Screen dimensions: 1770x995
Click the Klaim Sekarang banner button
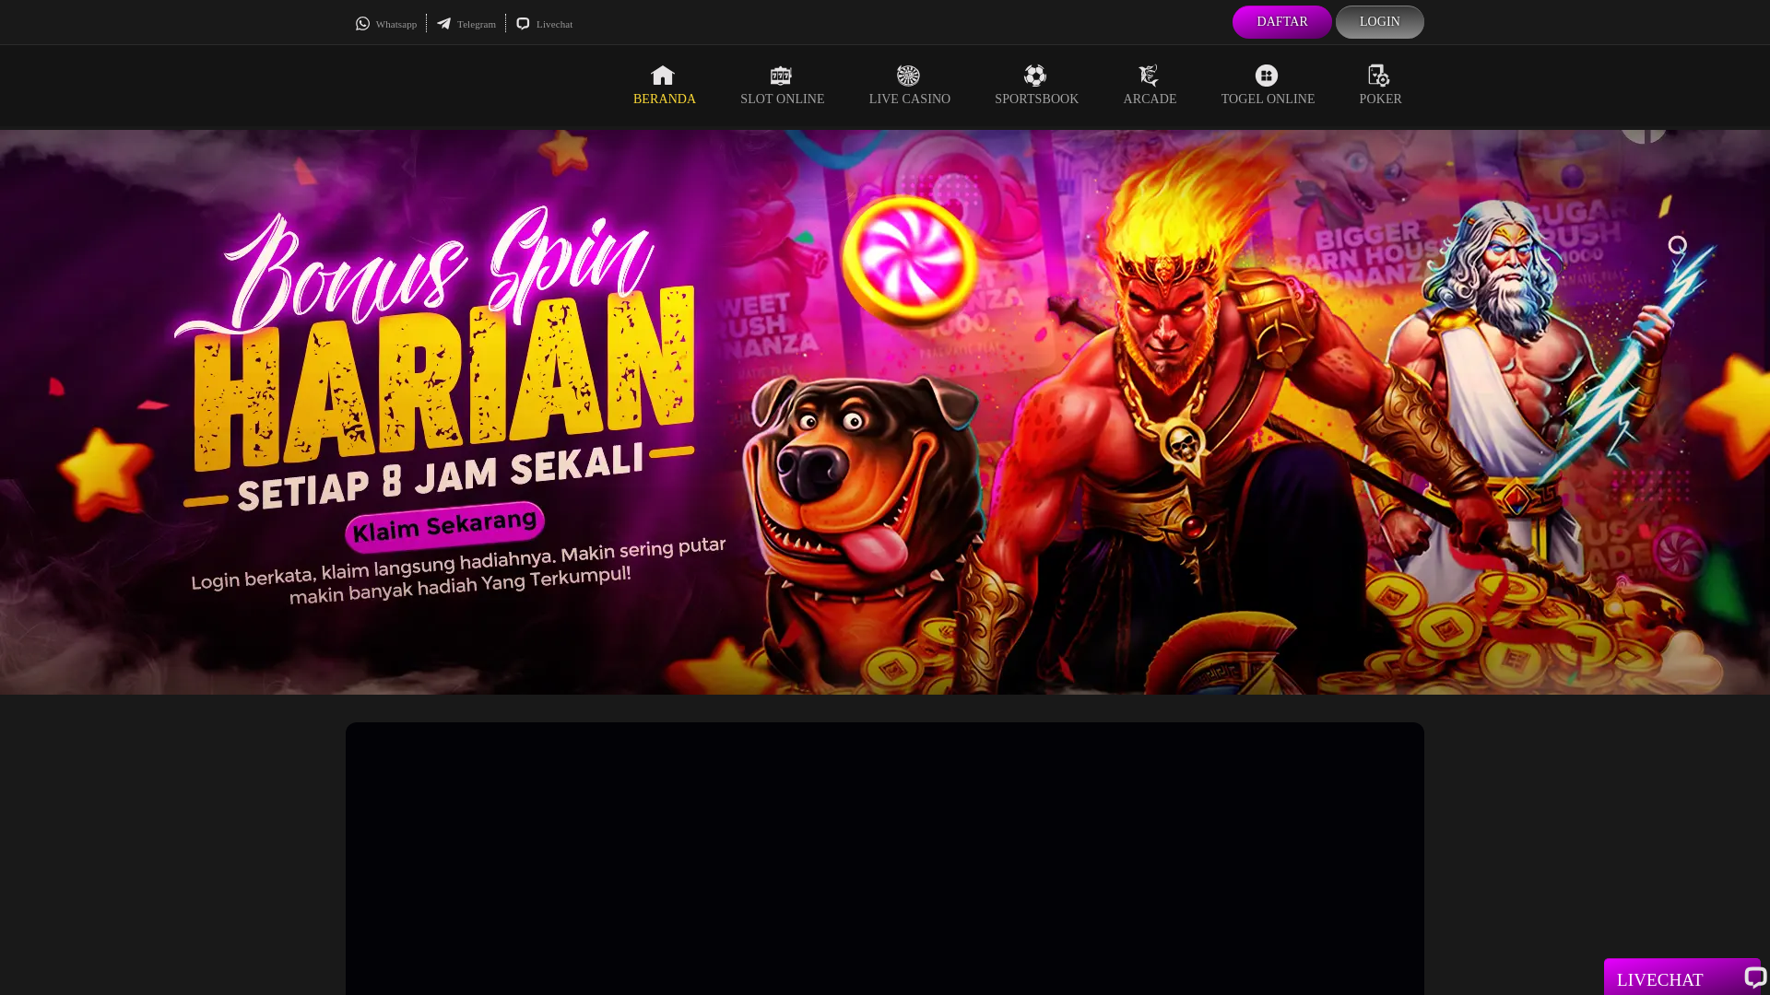coord(444,527)
